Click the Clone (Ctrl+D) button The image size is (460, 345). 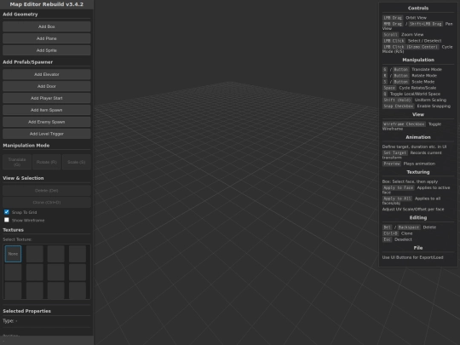click(47, 203)
